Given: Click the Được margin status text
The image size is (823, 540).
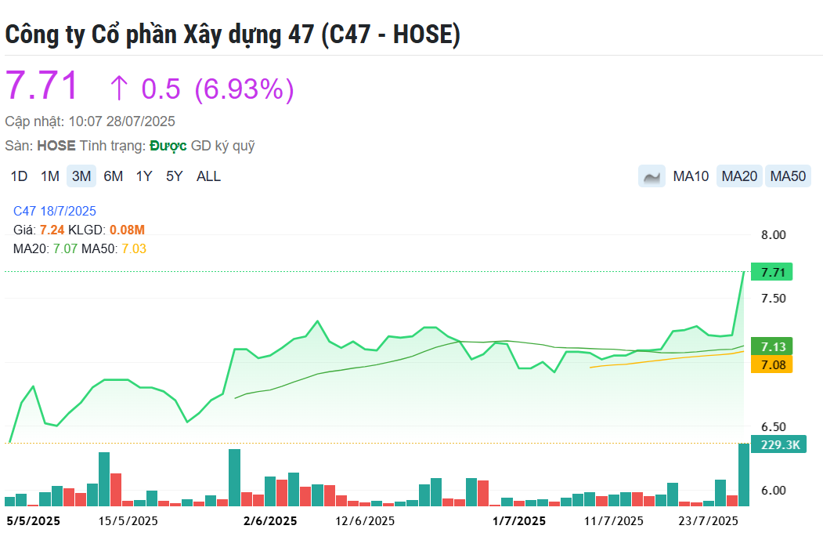Looking at the screenshot, I should coord(168,146).
